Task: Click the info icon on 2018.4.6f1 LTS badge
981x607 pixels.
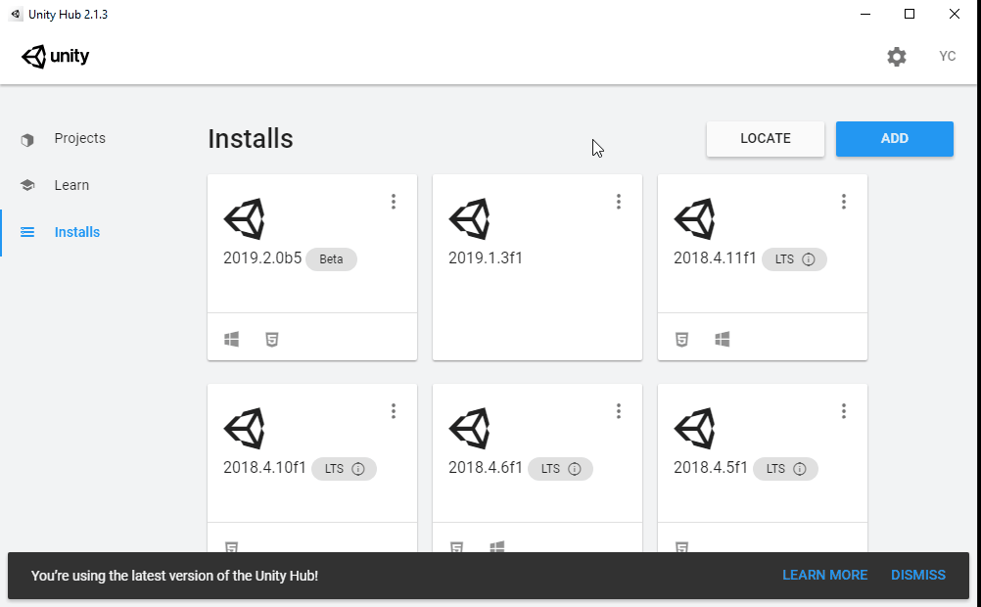Action: 575,469
